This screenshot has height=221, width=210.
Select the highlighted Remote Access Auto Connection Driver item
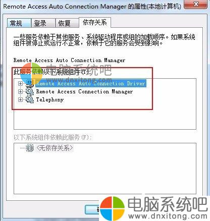[x=91, y=83]
